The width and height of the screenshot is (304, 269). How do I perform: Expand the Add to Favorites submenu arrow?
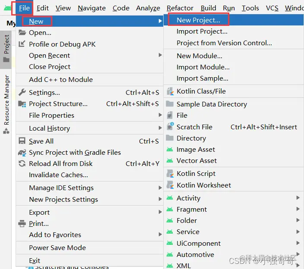pyautogui.click(x=160, y=235)
